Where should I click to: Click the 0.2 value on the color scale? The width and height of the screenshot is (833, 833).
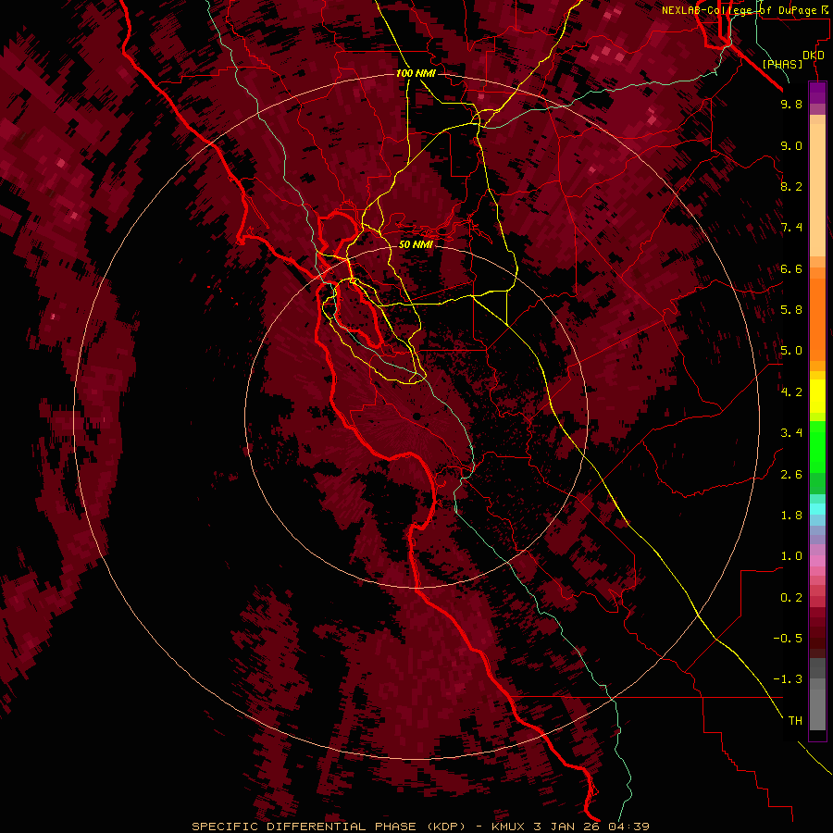(791, 598)
